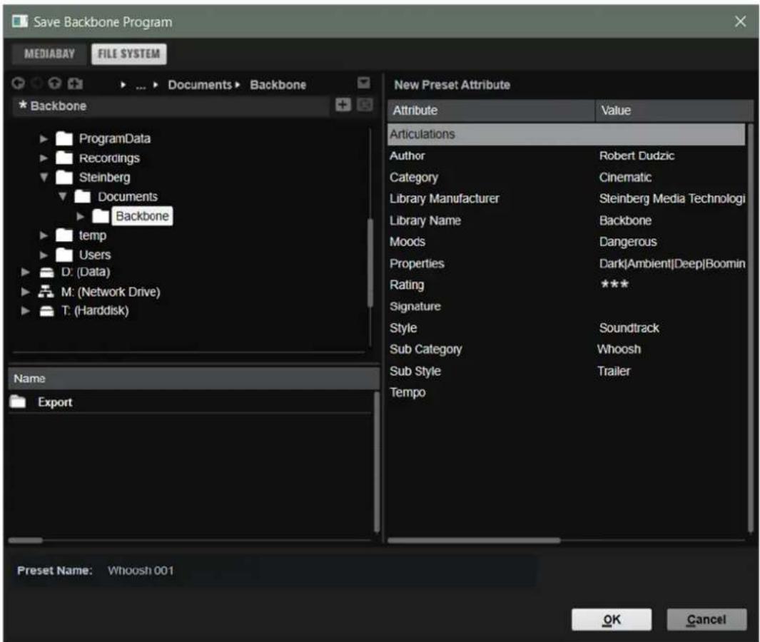Go back to the previous folder location

click(x=18, y=84)
